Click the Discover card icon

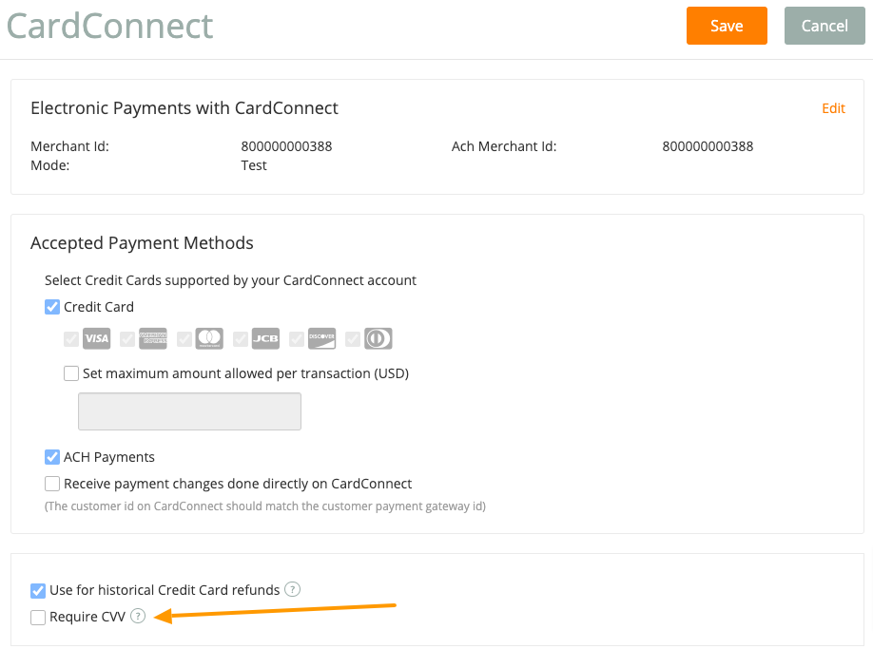(321, 338)
